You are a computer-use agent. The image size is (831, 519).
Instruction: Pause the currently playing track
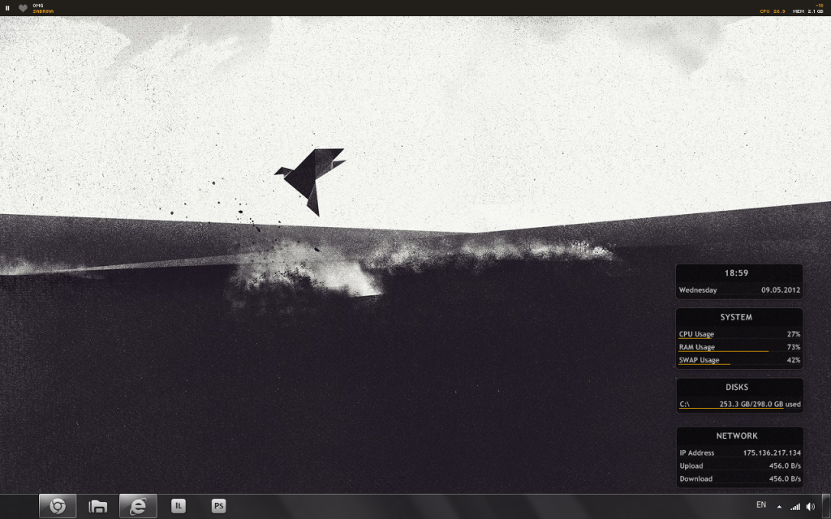tap(7, 8)
